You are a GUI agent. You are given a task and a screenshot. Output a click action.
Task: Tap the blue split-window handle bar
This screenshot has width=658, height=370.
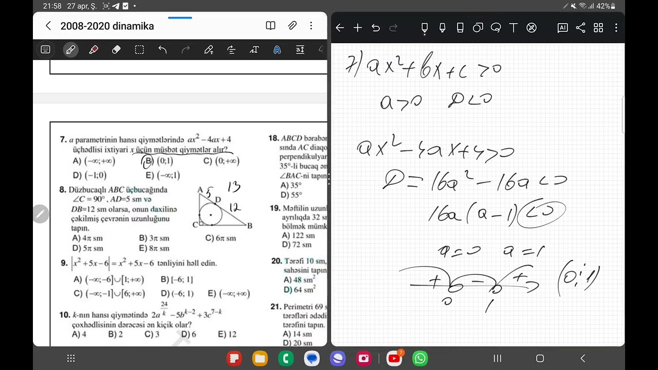[180, 18]
